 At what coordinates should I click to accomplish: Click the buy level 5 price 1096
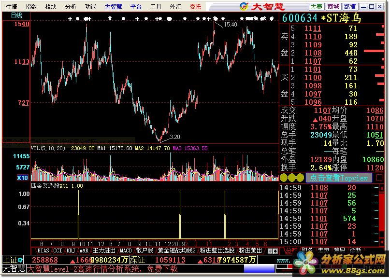coord(313,102)
